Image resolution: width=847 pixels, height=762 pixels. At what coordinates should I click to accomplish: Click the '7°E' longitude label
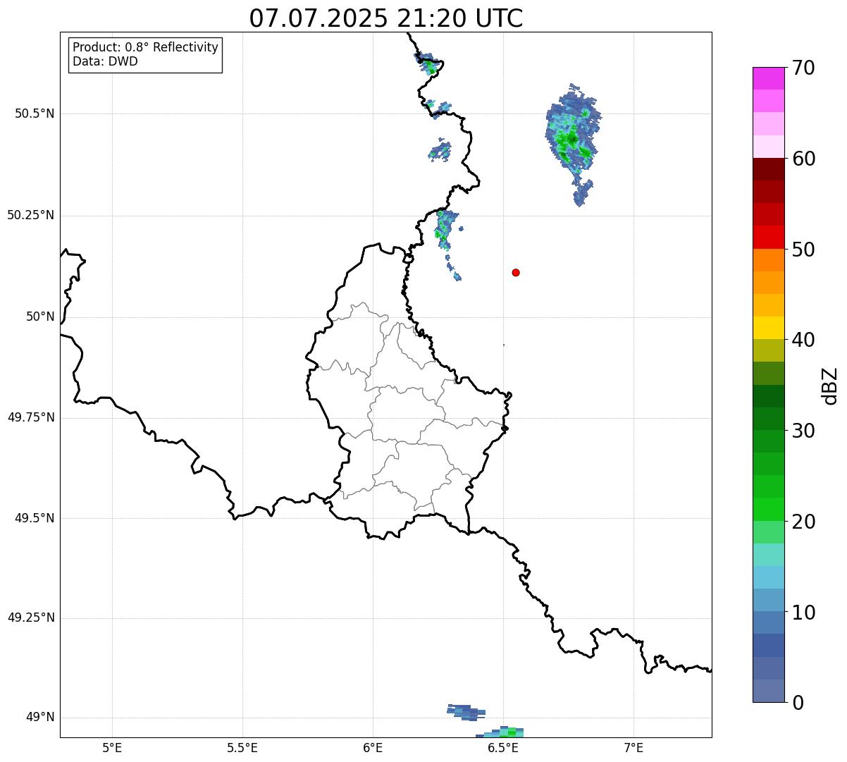[x=633, y=747]
